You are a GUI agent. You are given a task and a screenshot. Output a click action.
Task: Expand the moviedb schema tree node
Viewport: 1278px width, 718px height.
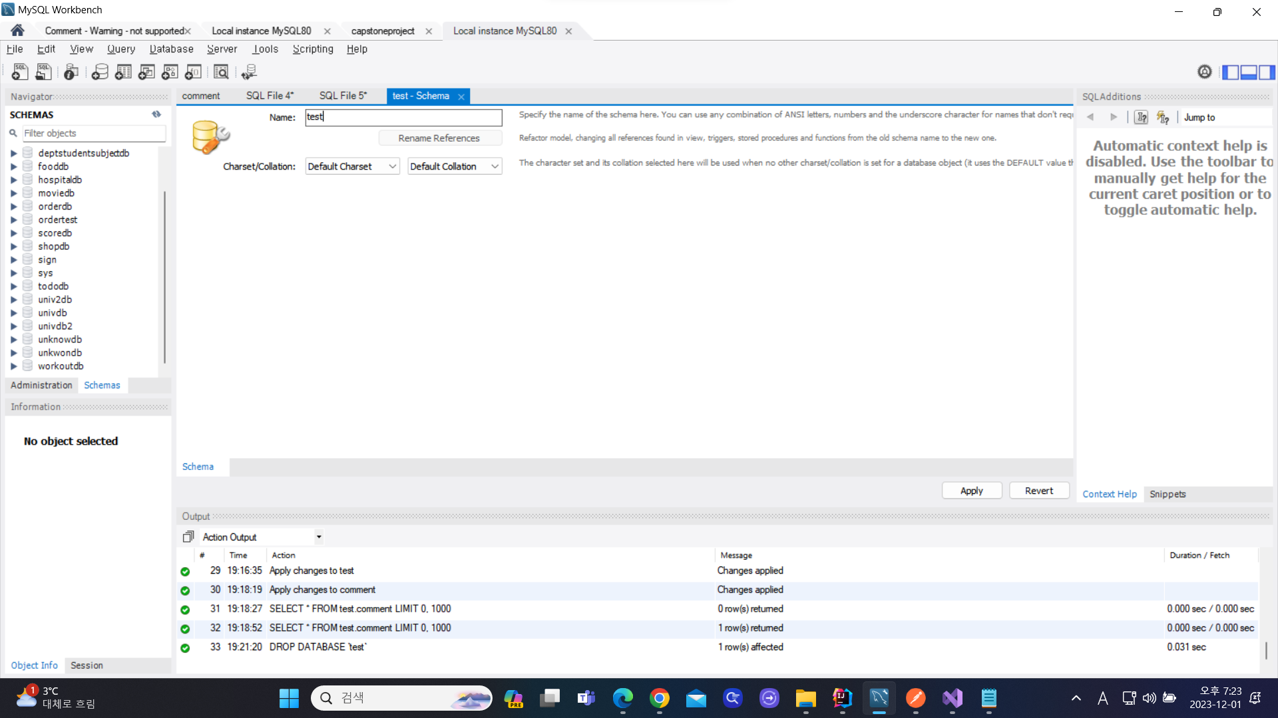tap(13, 193)
